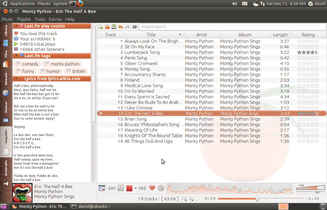Love the current track with the heart icon
The image size is (327, 210).
[153, 188]
